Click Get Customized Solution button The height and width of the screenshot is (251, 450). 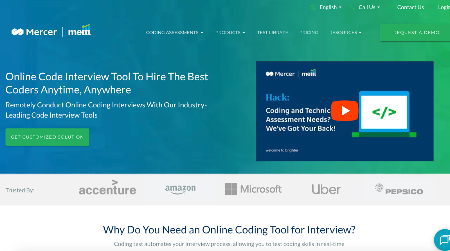click(47, 137)
